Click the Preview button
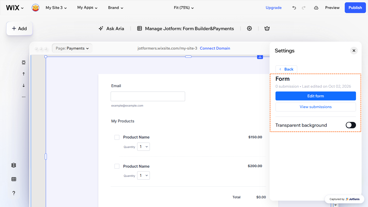 [332, 8]
